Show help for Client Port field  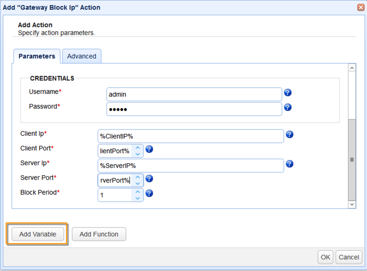(149, 149)
